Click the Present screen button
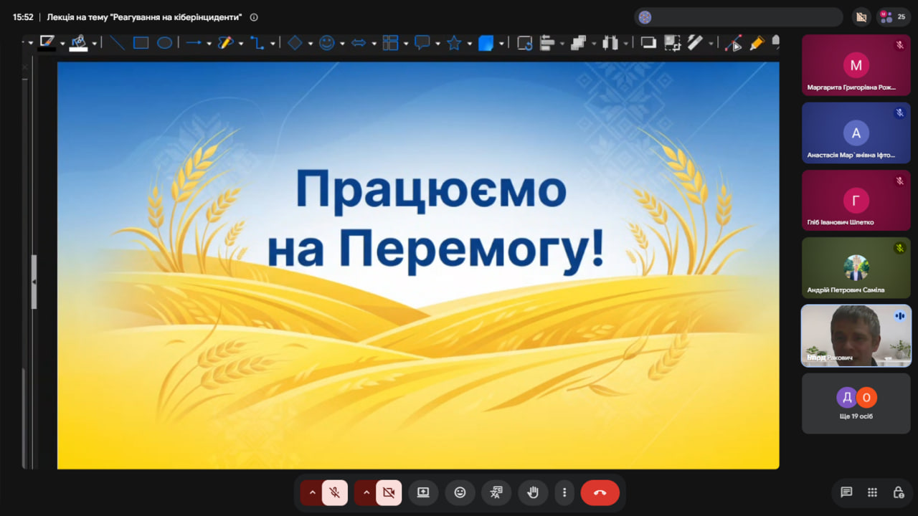This screenshot has width=918, height=516. (423, 492)
